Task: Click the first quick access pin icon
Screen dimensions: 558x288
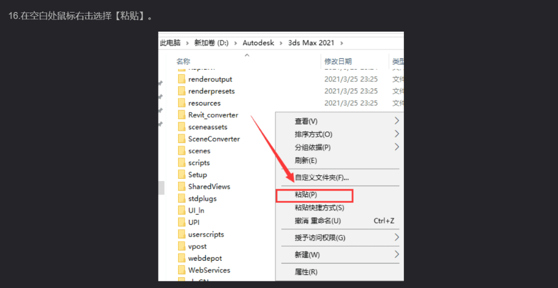Action: pos(161,83)
